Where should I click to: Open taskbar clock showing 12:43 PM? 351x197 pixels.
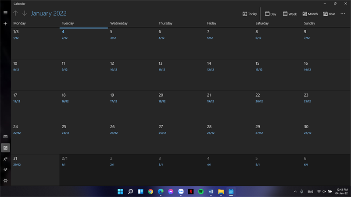341,191
